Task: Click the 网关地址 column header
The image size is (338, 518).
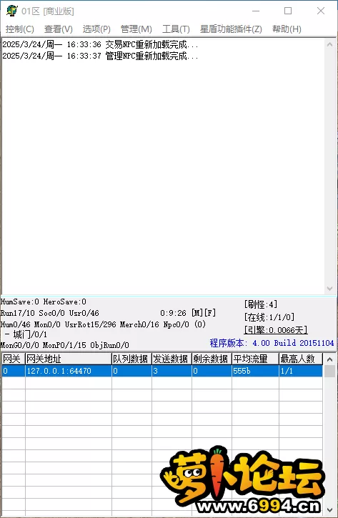Action: coord(69,359)
